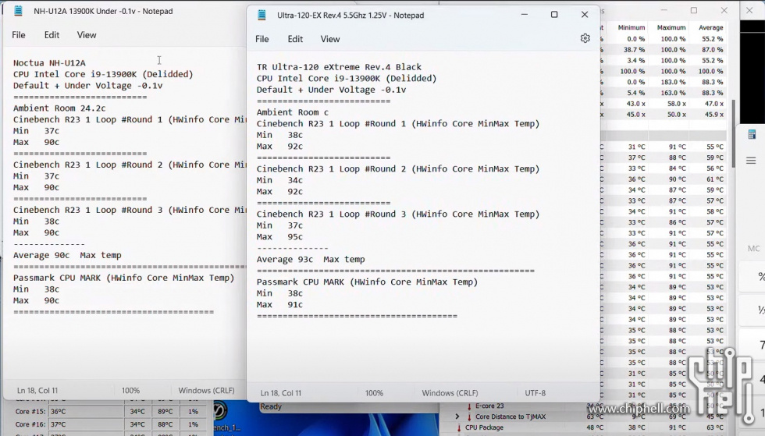The image size is (765, 436).
Task: Click 100% zoom in NH-U12A status bar
Action: (131, 391)
